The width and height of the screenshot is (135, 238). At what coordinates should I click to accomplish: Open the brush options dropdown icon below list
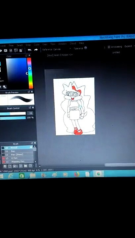click(15, 166)
